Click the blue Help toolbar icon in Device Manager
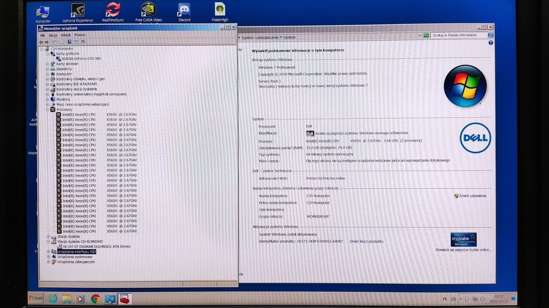Viewport: 549px width, 308px height. (x=69, y=42)
